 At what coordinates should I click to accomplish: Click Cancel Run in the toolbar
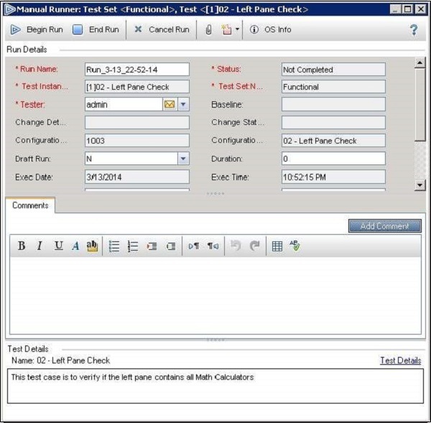pos(162,29)
